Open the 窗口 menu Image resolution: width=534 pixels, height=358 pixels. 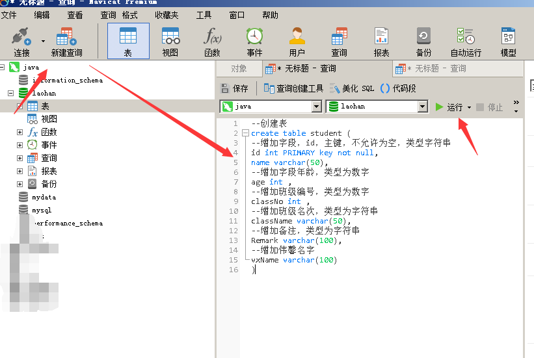point(236,15)
